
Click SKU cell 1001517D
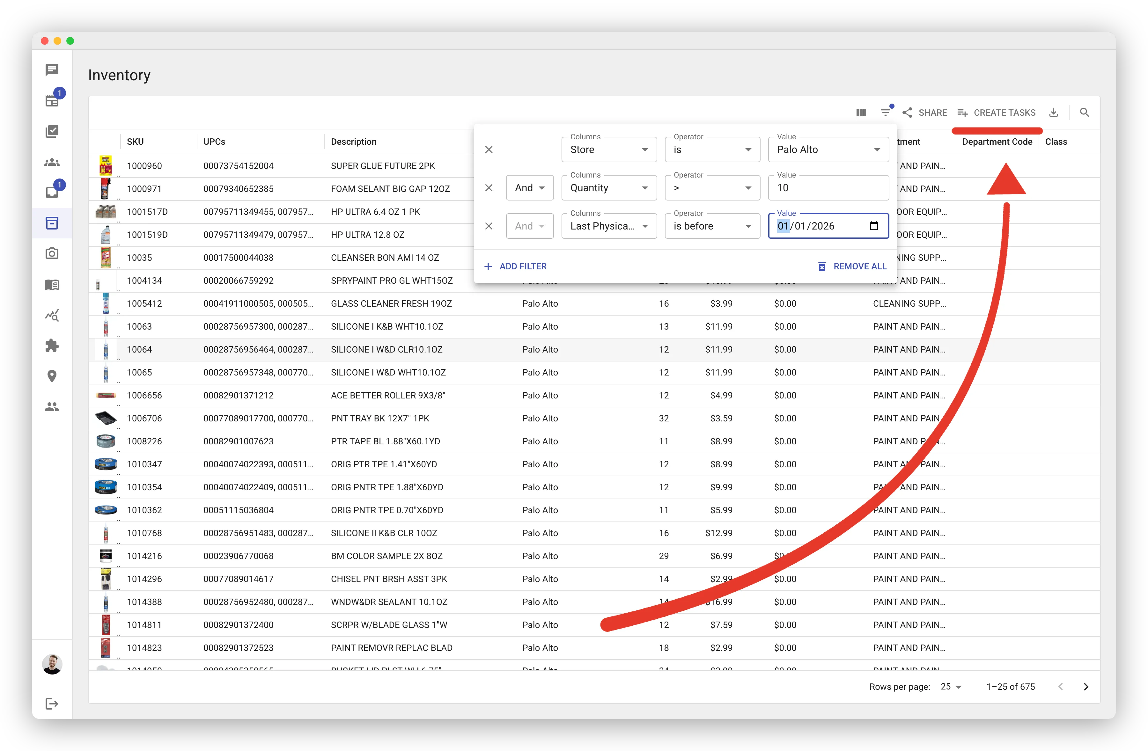(147, 212)
